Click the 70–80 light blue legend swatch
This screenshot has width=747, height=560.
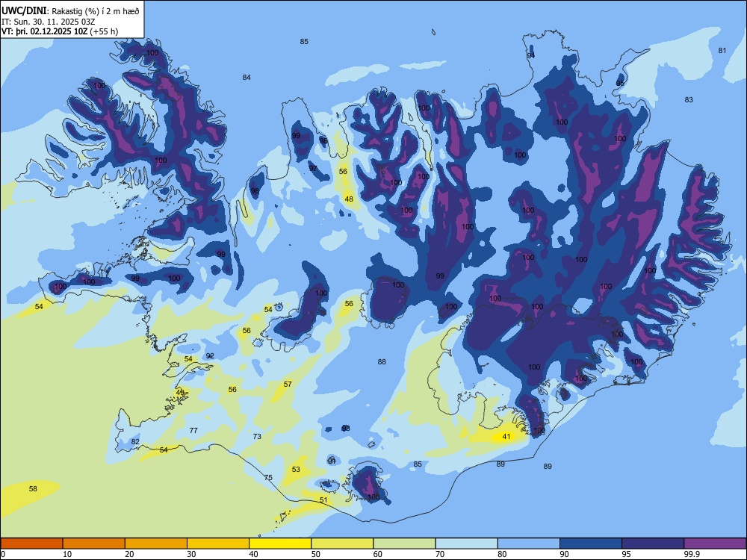click(466, 544)
